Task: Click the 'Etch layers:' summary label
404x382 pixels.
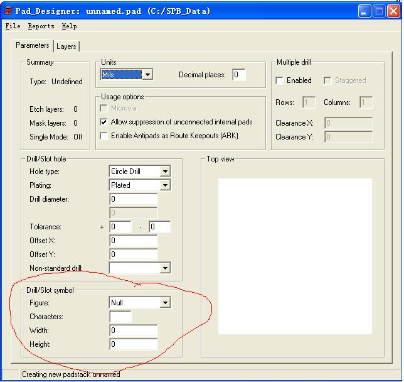Action: [46, 109]
